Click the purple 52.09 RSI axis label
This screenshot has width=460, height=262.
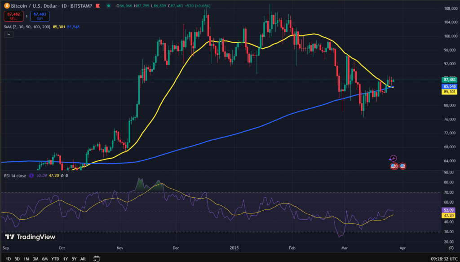coord(449,210)
